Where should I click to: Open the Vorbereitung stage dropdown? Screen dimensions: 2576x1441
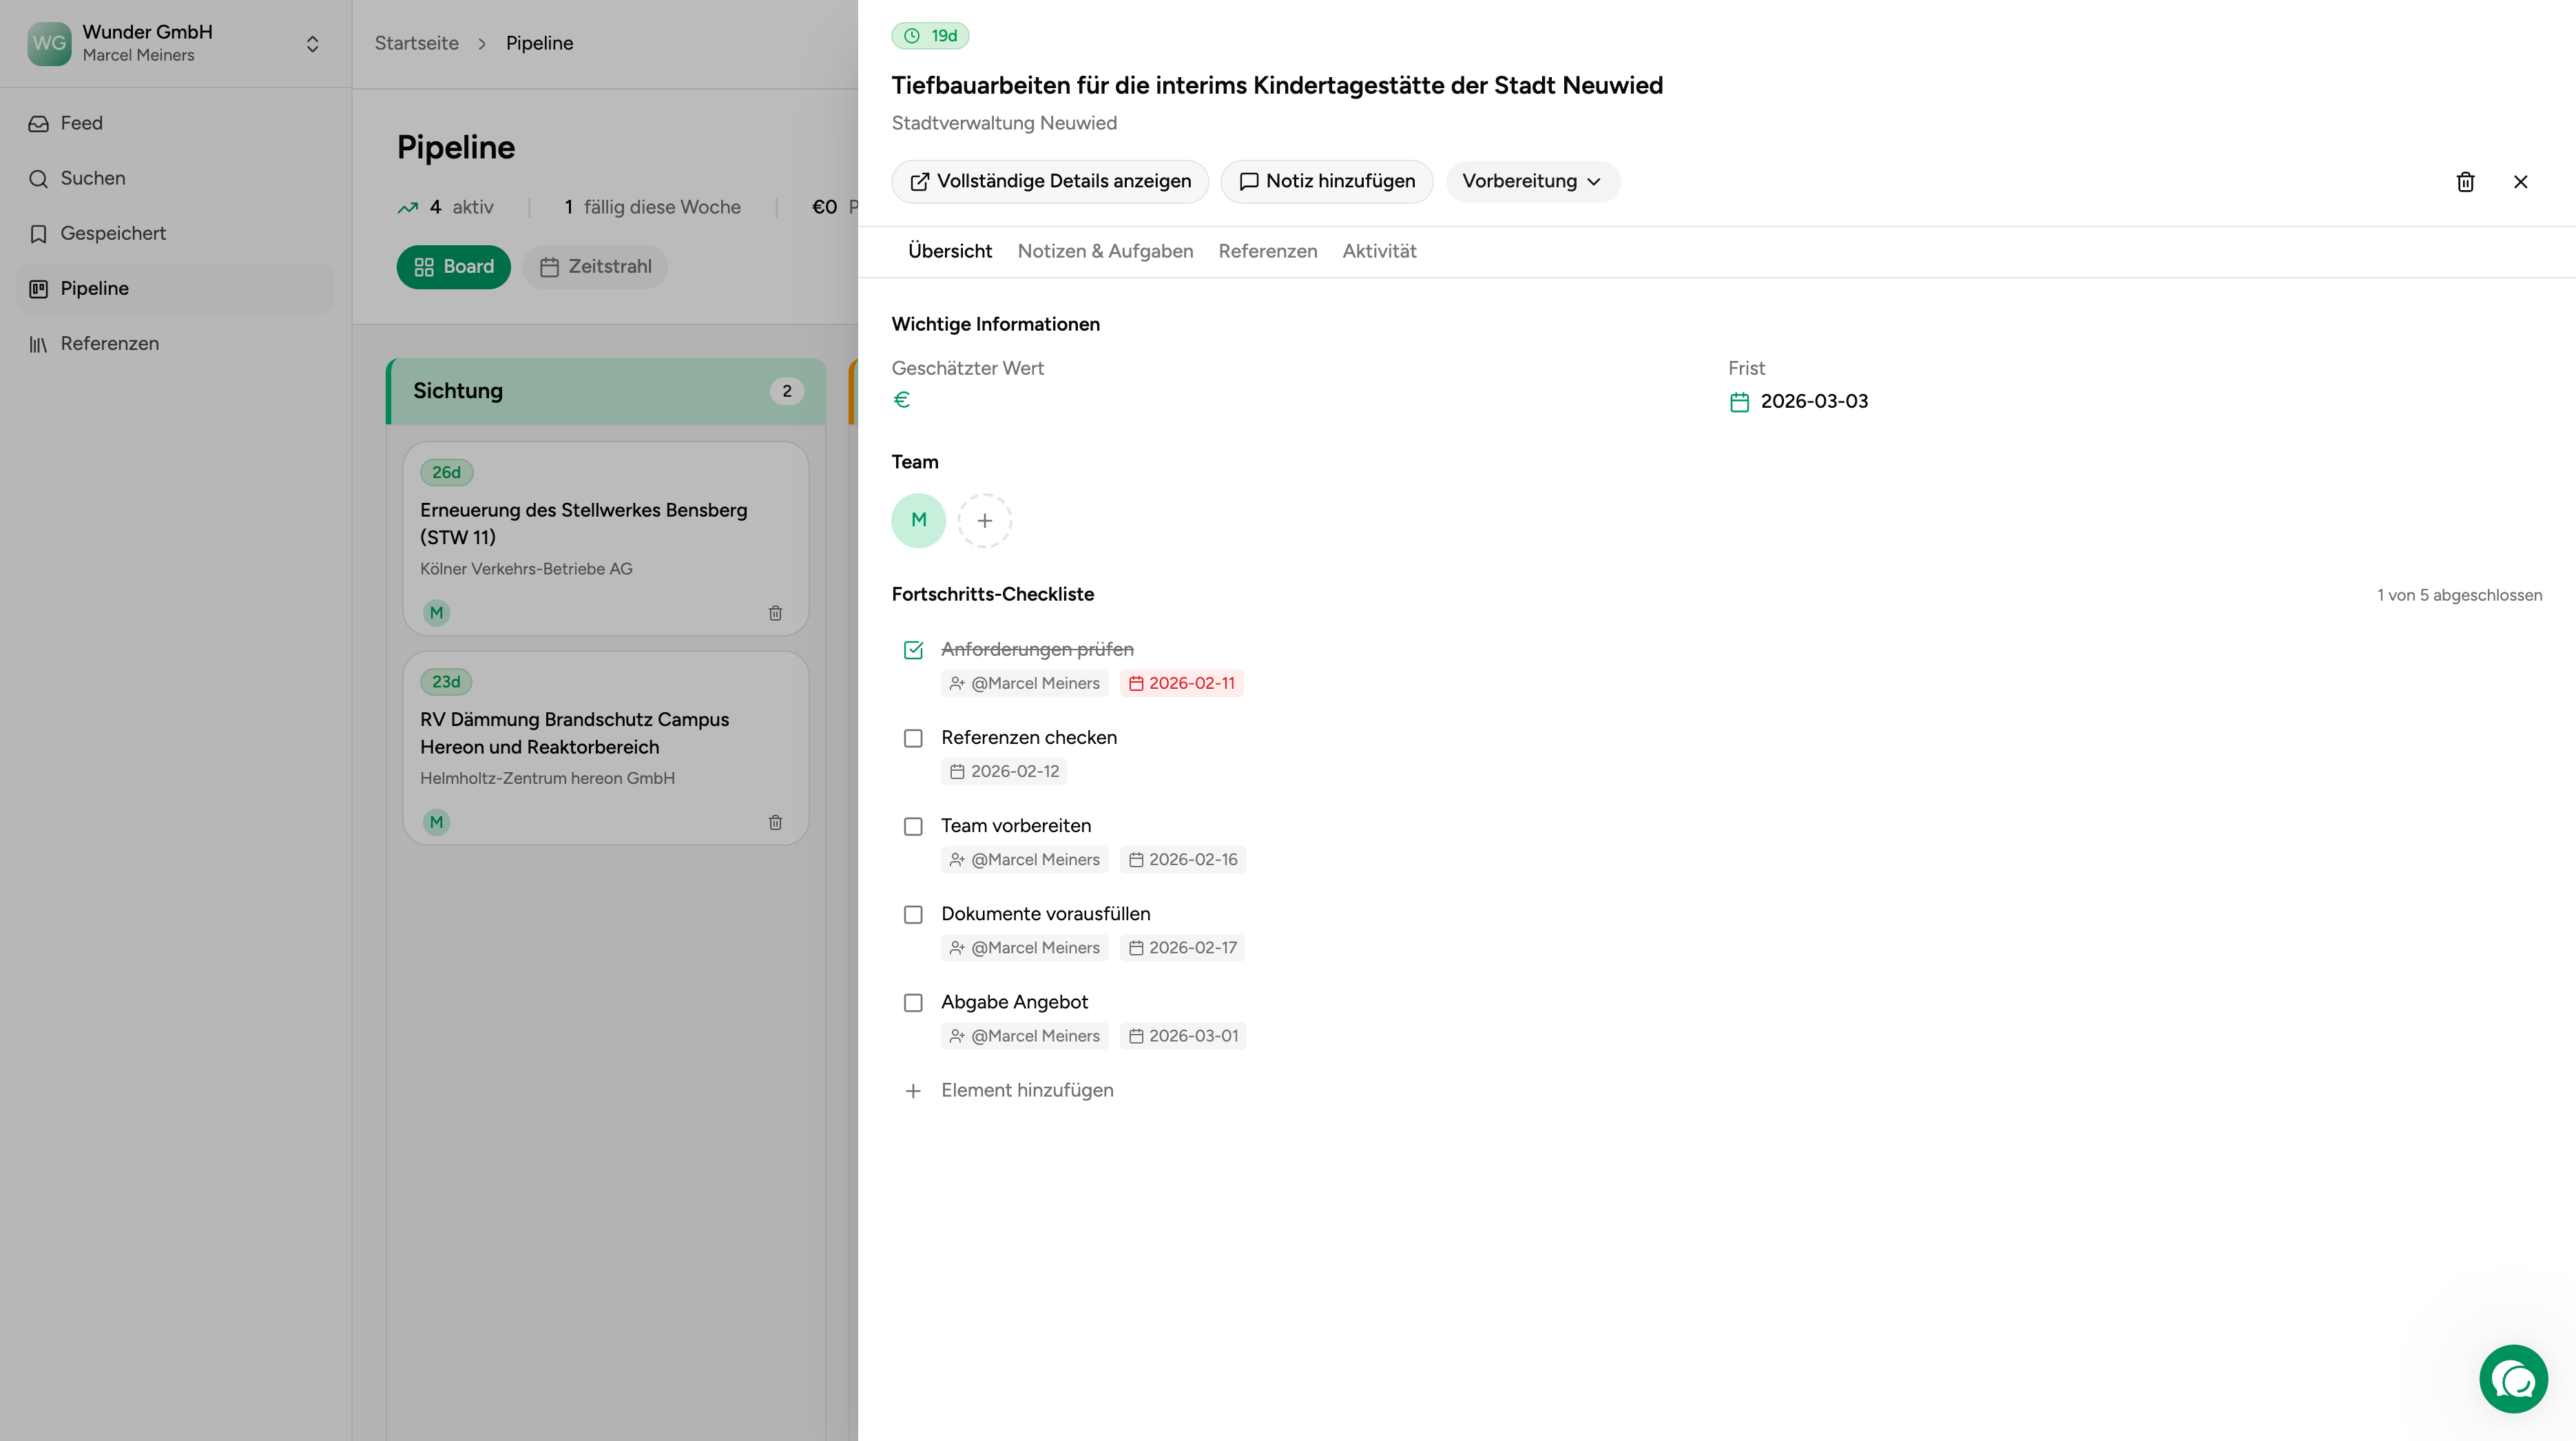pos(1531,182)
